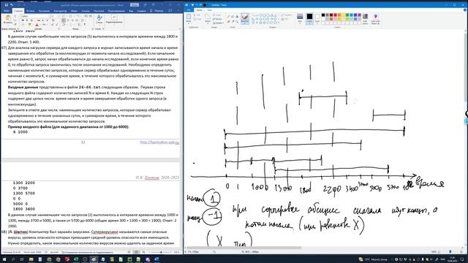Image resolution: width=468 pixels, height=263 pixels.
Task: Click the shapes gallery in Paint
Action: pos(265,18)
